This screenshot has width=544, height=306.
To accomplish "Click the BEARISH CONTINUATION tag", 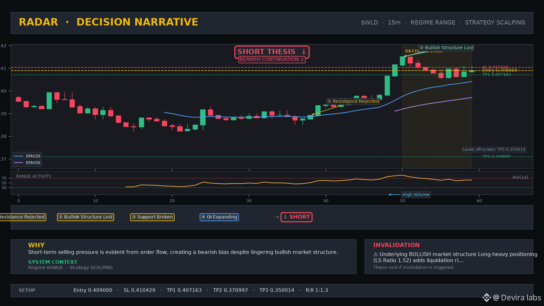I will pyautogui.click(x=272, y=59).
